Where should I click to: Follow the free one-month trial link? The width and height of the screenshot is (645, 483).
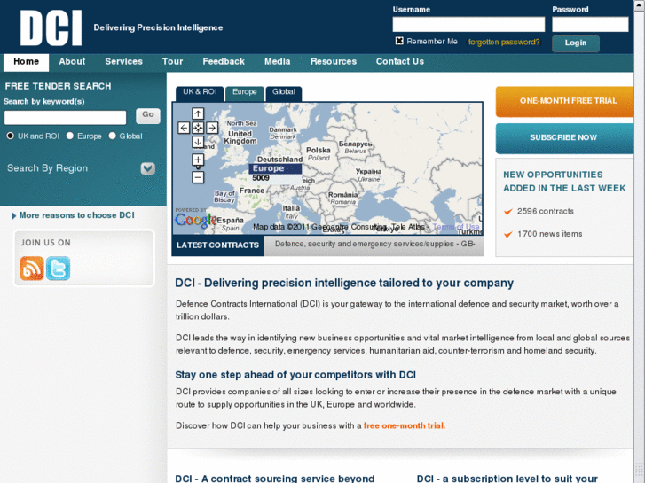tap(404, 426)
